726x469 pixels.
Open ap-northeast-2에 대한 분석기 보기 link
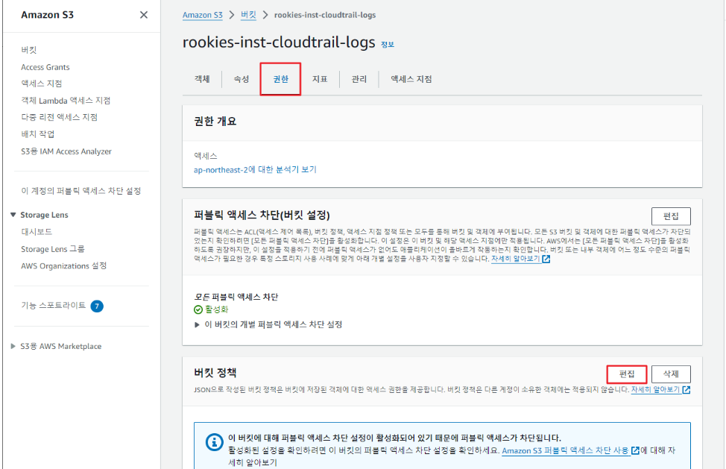[x=255, y=169]
